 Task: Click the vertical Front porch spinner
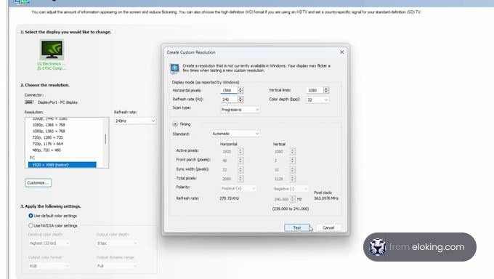point(292,161)
